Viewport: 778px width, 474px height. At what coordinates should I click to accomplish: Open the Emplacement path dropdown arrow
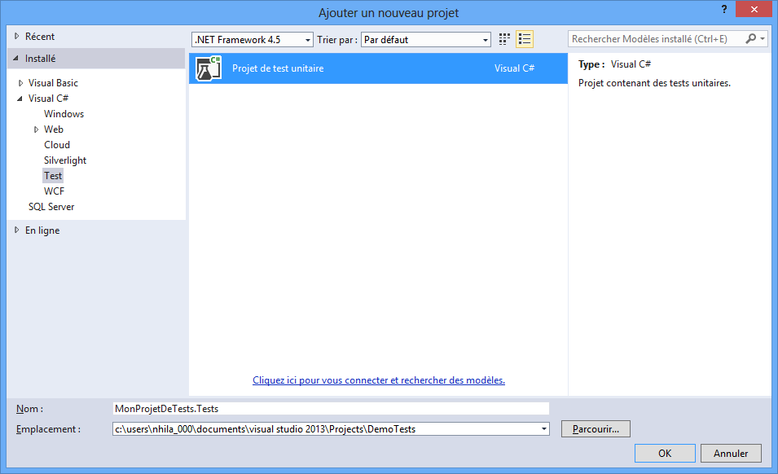pyautogui.click(x=544, y=429)
